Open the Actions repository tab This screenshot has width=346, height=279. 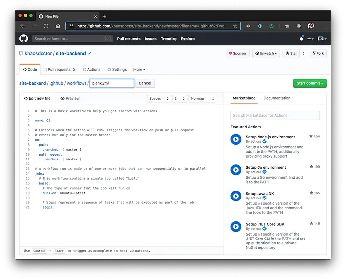click(91, 70)
